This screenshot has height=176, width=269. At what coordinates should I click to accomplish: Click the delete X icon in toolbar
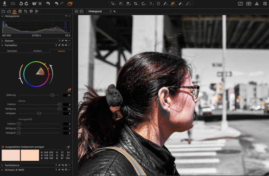40,4
